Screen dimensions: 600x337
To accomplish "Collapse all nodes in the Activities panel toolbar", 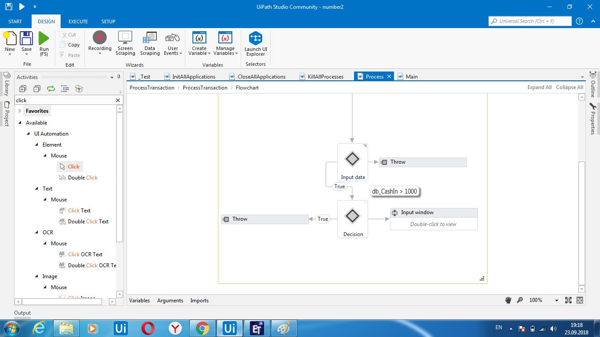I will (x=37, y=89).
